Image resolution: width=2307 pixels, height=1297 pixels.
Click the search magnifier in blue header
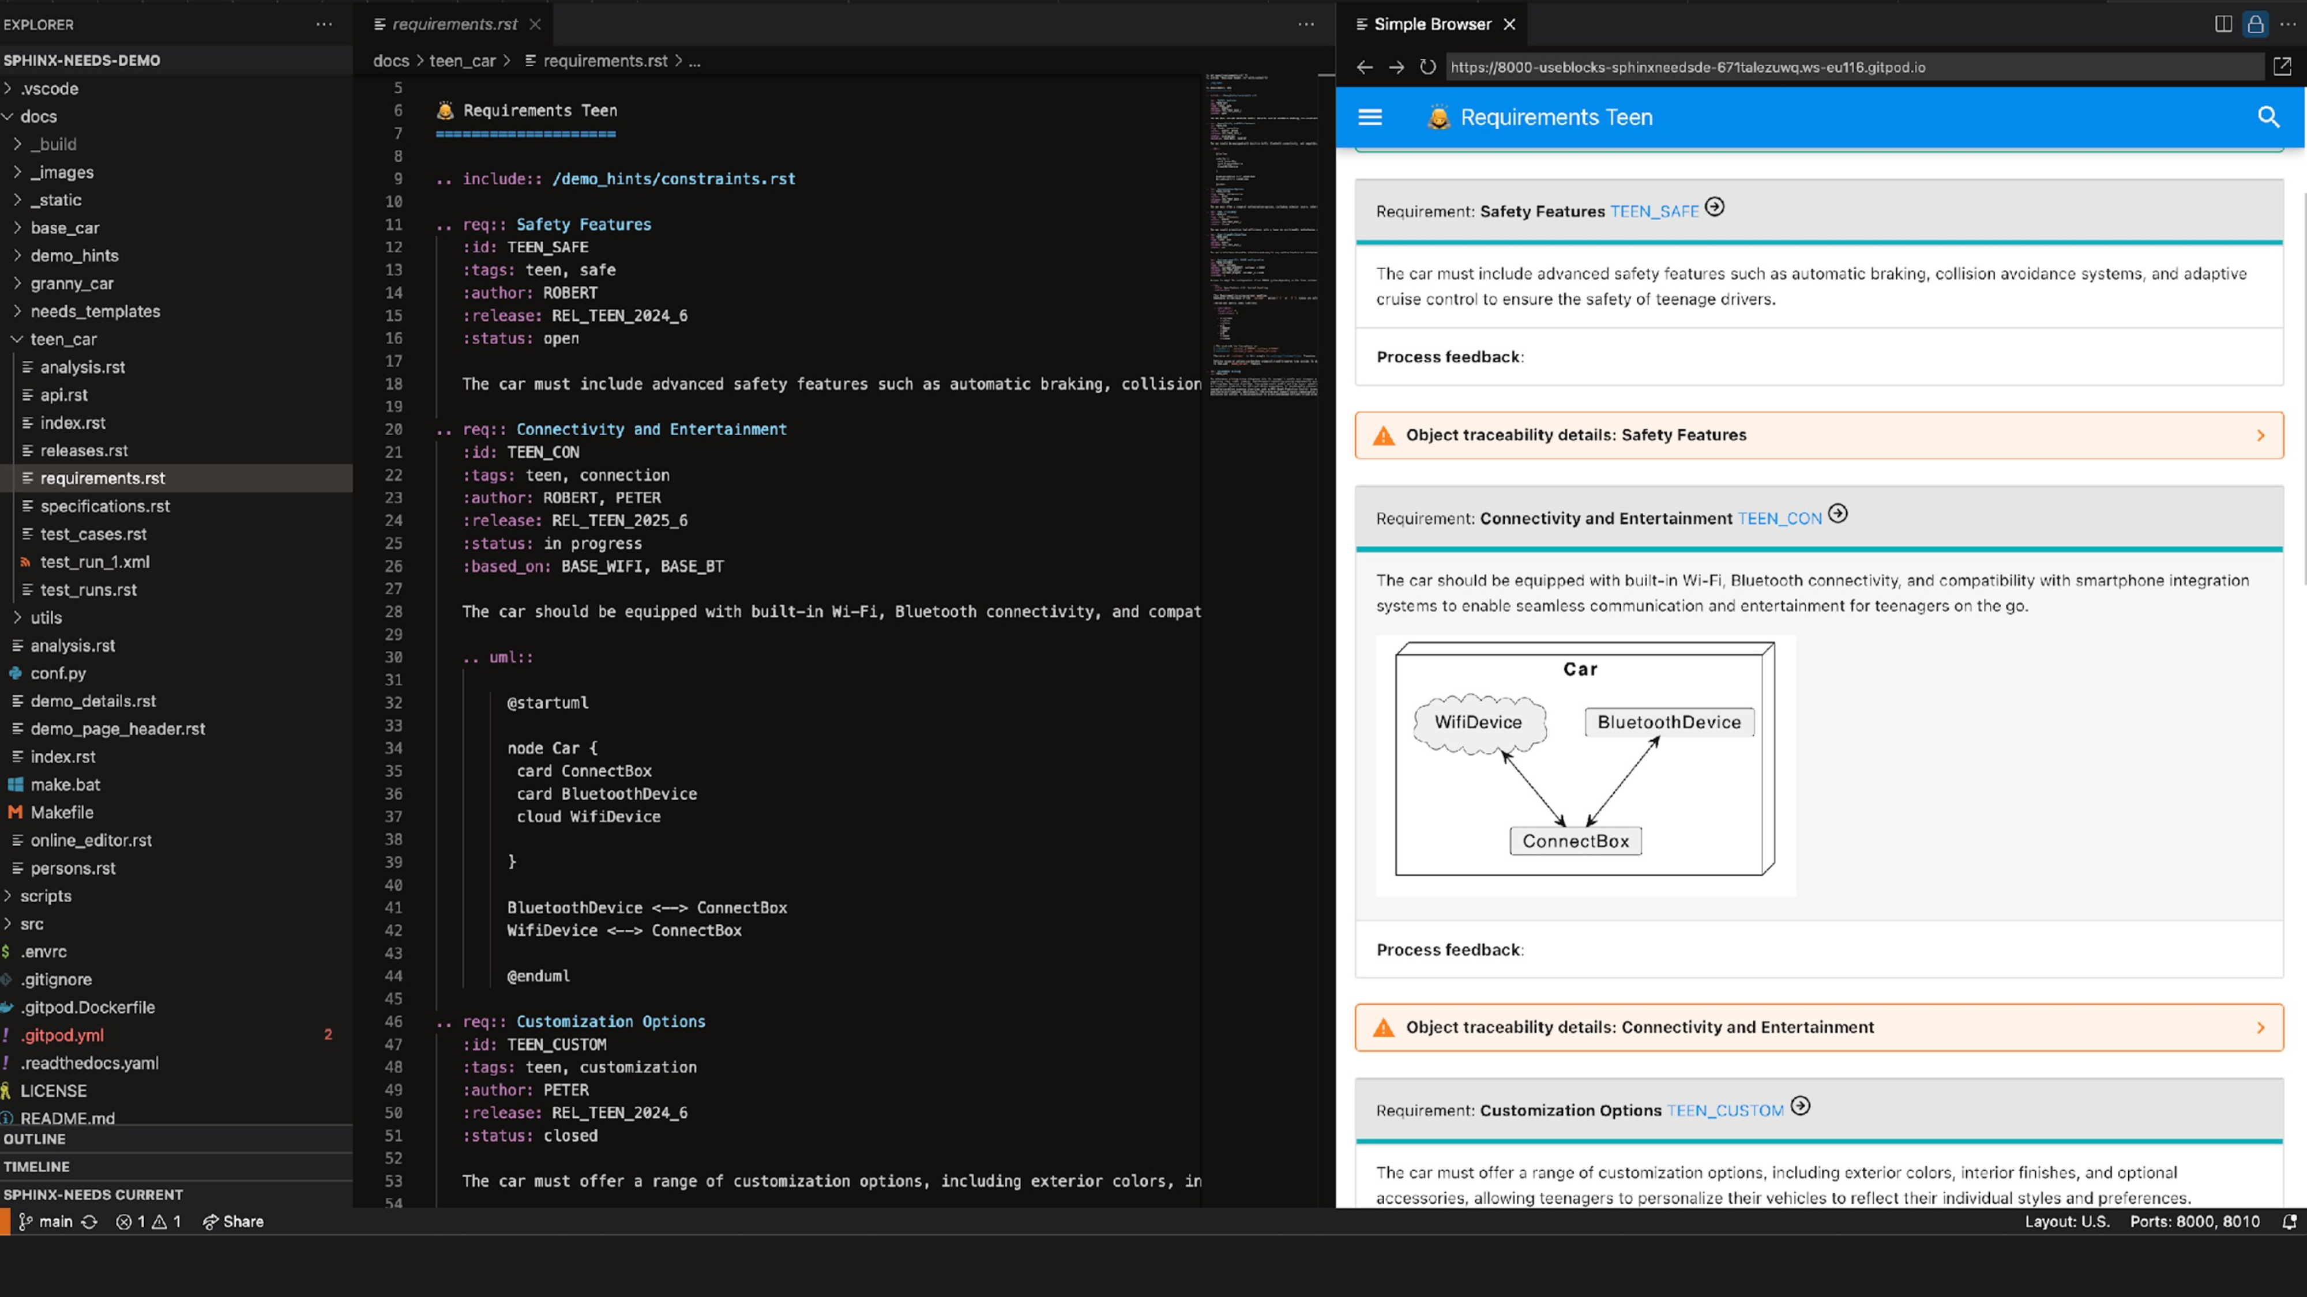coord(2268,117)
